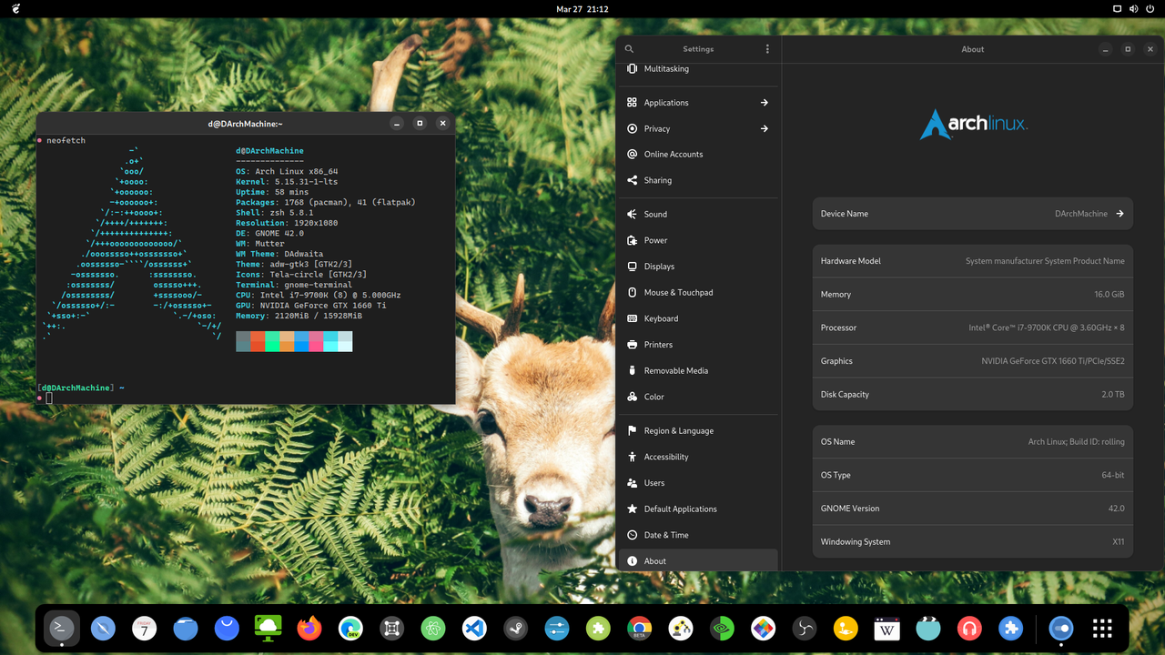Launch Steam from the dock
Viewport: 1165px width, 655px height.
click(516, 628)
